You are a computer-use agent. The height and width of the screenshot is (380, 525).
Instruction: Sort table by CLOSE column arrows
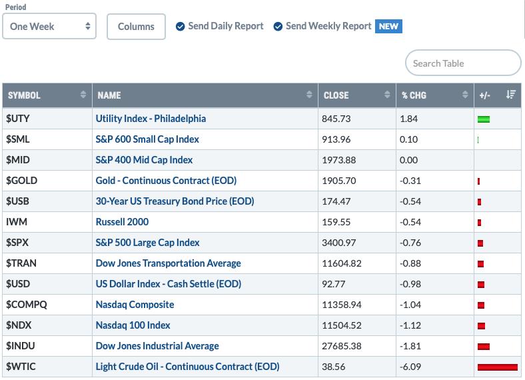(x=387, y=95)
